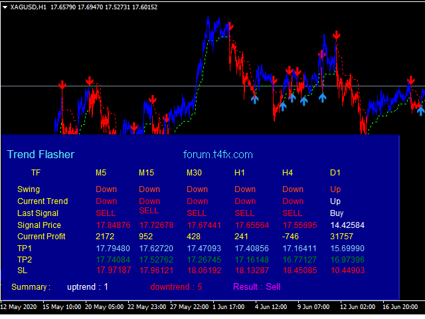Click M5 TP2 value 17.74084
Screen dimensions: 425x319
point(113,260)
